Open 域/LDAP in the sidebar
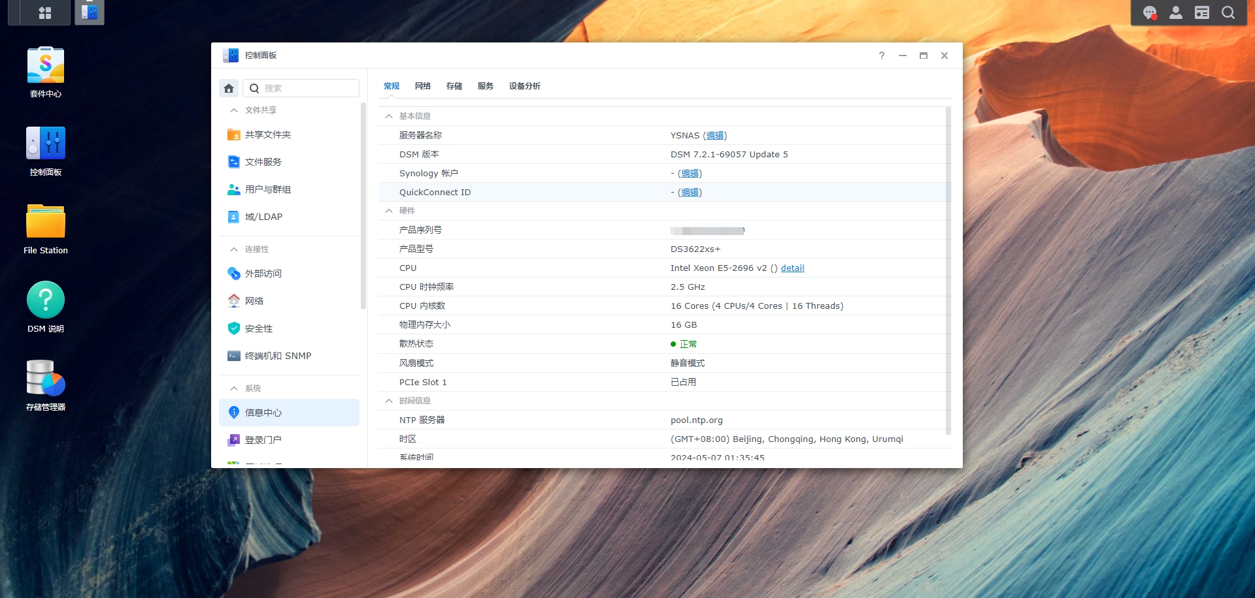1255x598 pixels. 289,217
